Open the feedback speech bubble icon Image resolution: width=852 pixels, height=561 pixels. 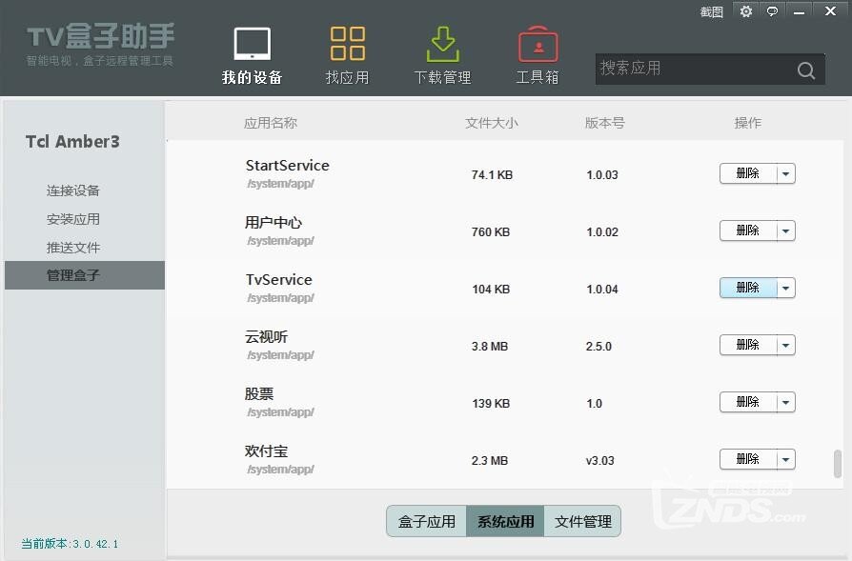pyautogui.click(x=772, y=10)
